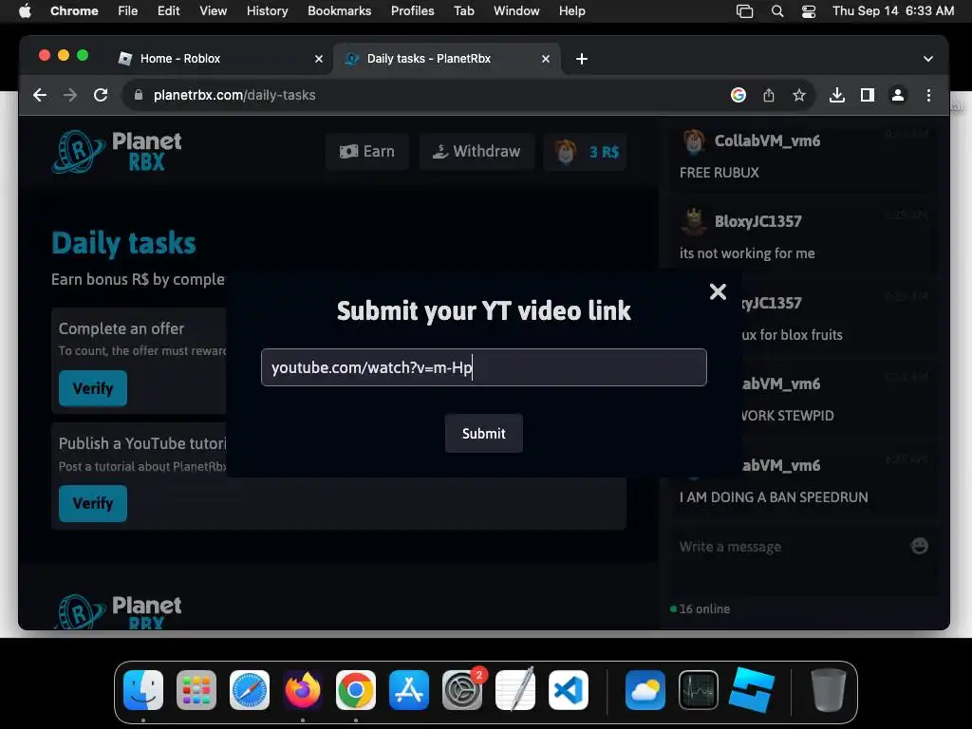The width and height of the screenshot is (972, 729).
Task: Verify the Complete an offer task
Action: [93, 388]
